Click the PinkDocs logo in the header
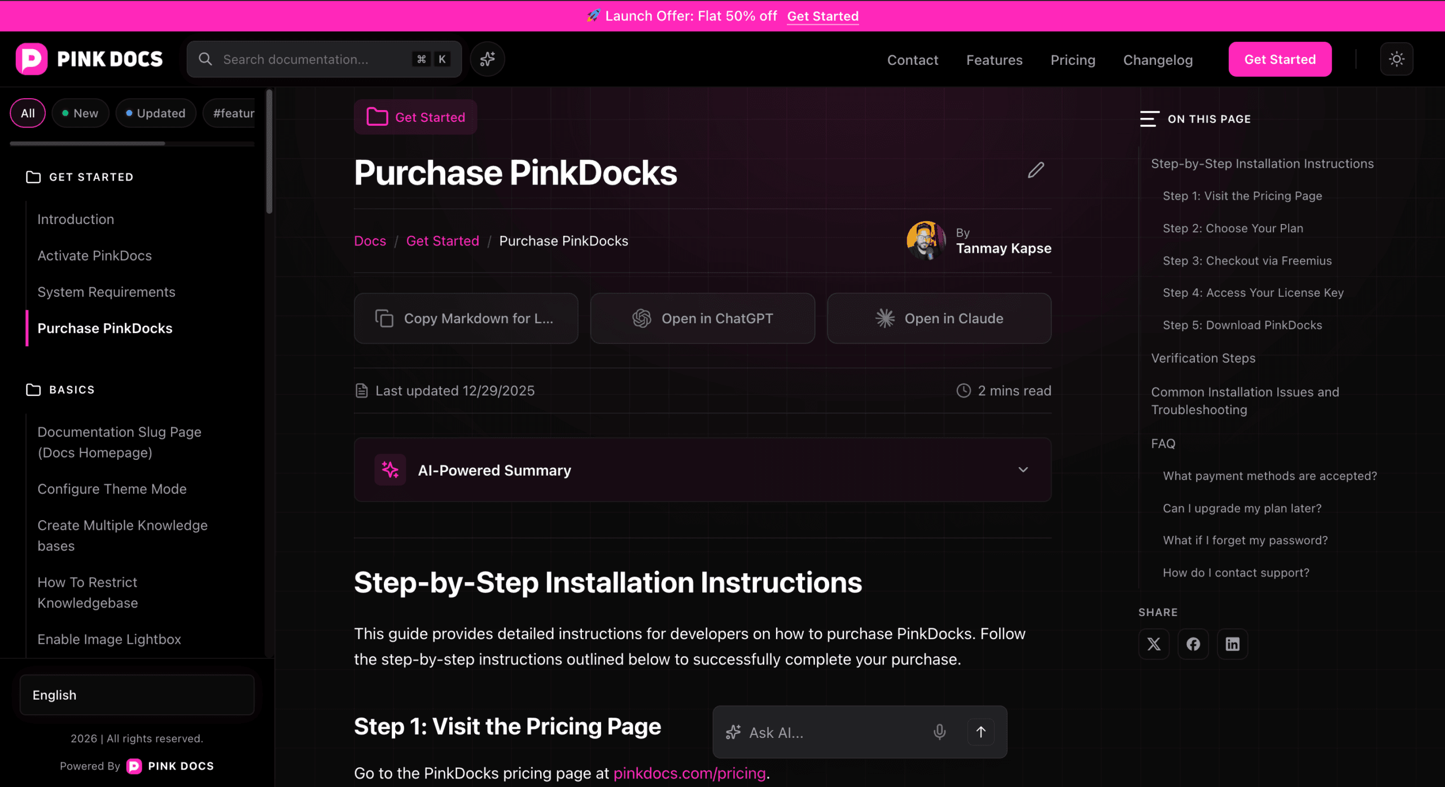This screenshot has height=787, width=1445. (89, 59)
